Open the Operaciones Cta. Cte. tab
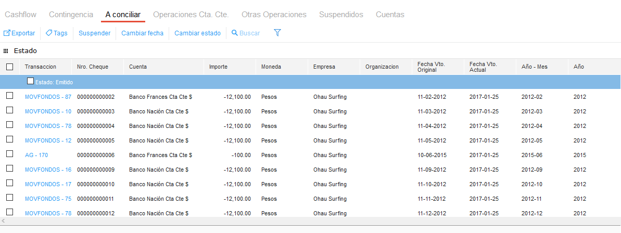This screenshot has width=621, height=233. point(191,15)
